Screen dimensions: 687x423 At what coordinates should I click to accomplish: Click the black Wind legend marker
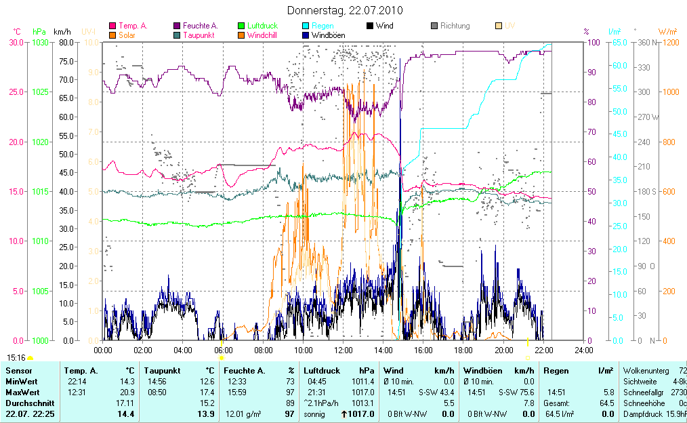370,26
